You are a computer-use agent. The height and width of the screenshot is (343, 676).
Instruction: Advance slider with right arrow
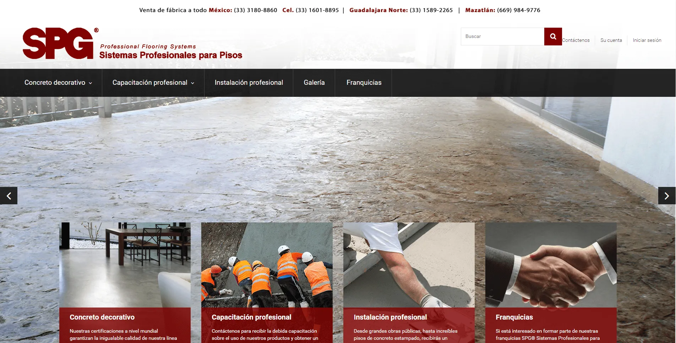click(667, 195)
